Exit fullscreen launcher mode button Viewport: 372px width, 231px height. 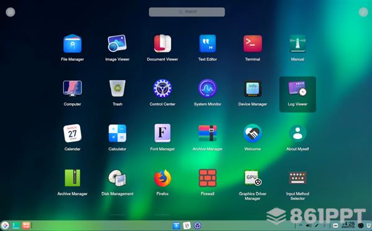pyautogui.click(x=363, y=12)
